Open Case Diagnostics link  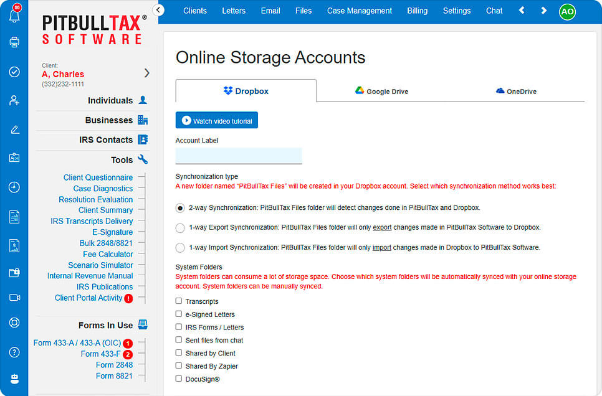103,189
